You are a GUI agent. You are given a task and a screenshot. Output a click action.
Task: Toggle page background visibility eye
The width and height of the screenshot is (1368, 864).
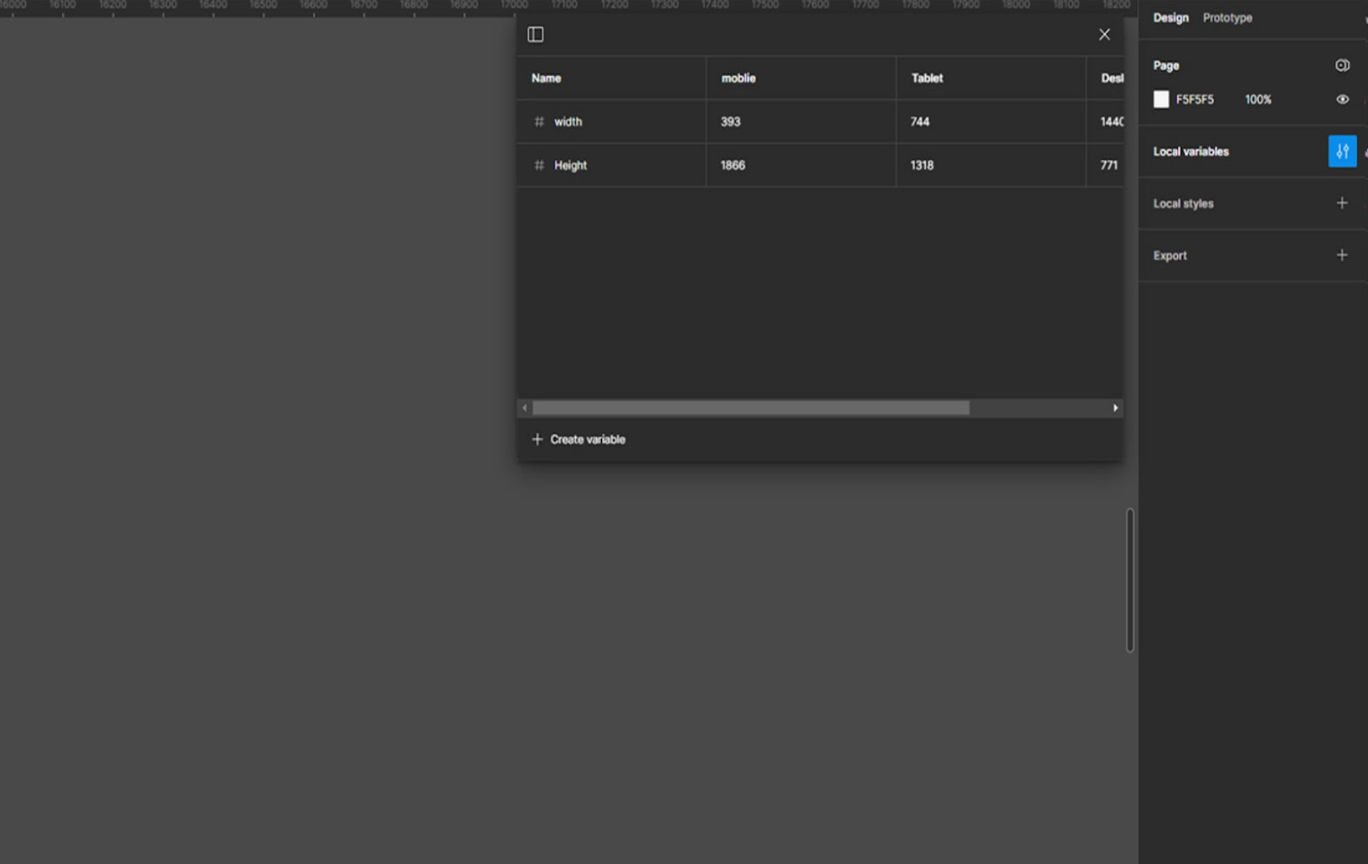(1342, 99)
